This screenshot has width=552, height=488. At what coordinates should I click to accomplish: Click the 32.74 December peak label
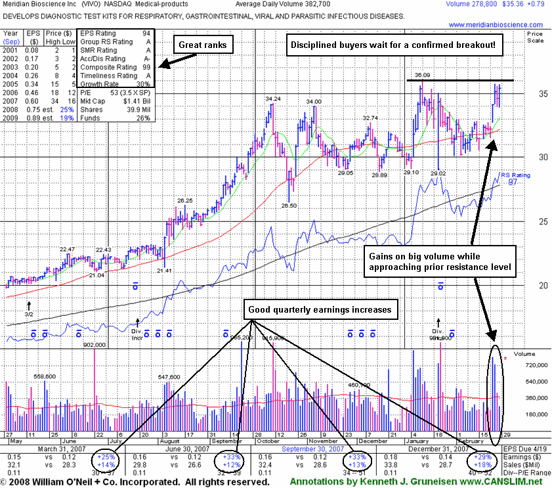(x=370, y=118)
